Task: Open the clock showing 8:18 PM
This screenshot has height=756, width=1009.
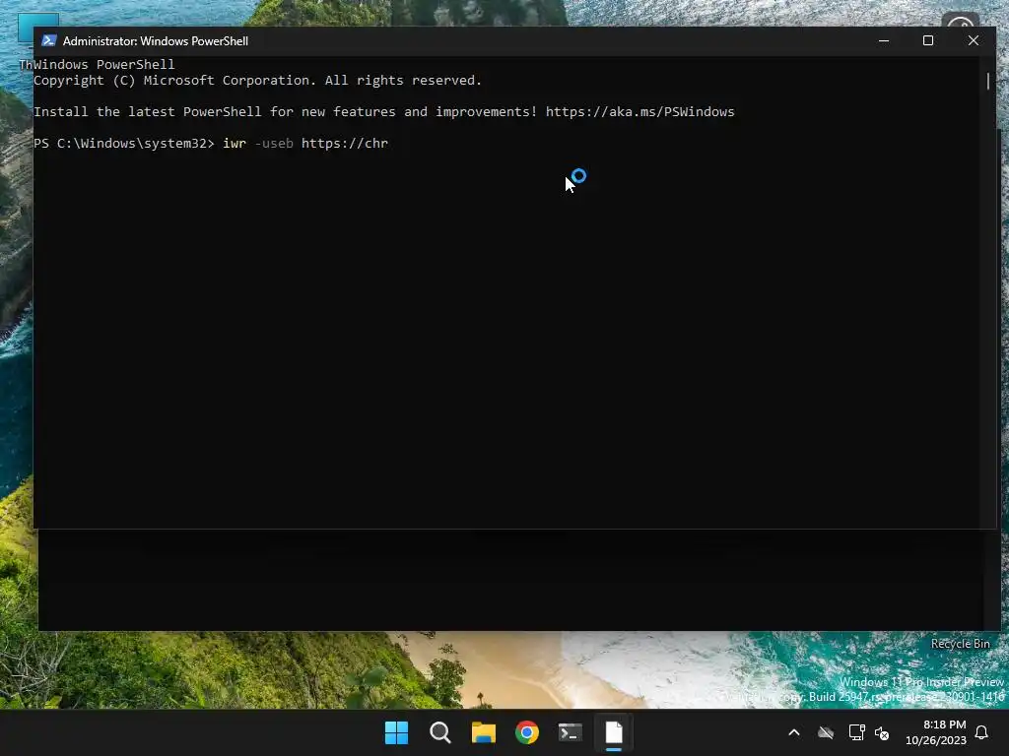Action: (936, 732)
